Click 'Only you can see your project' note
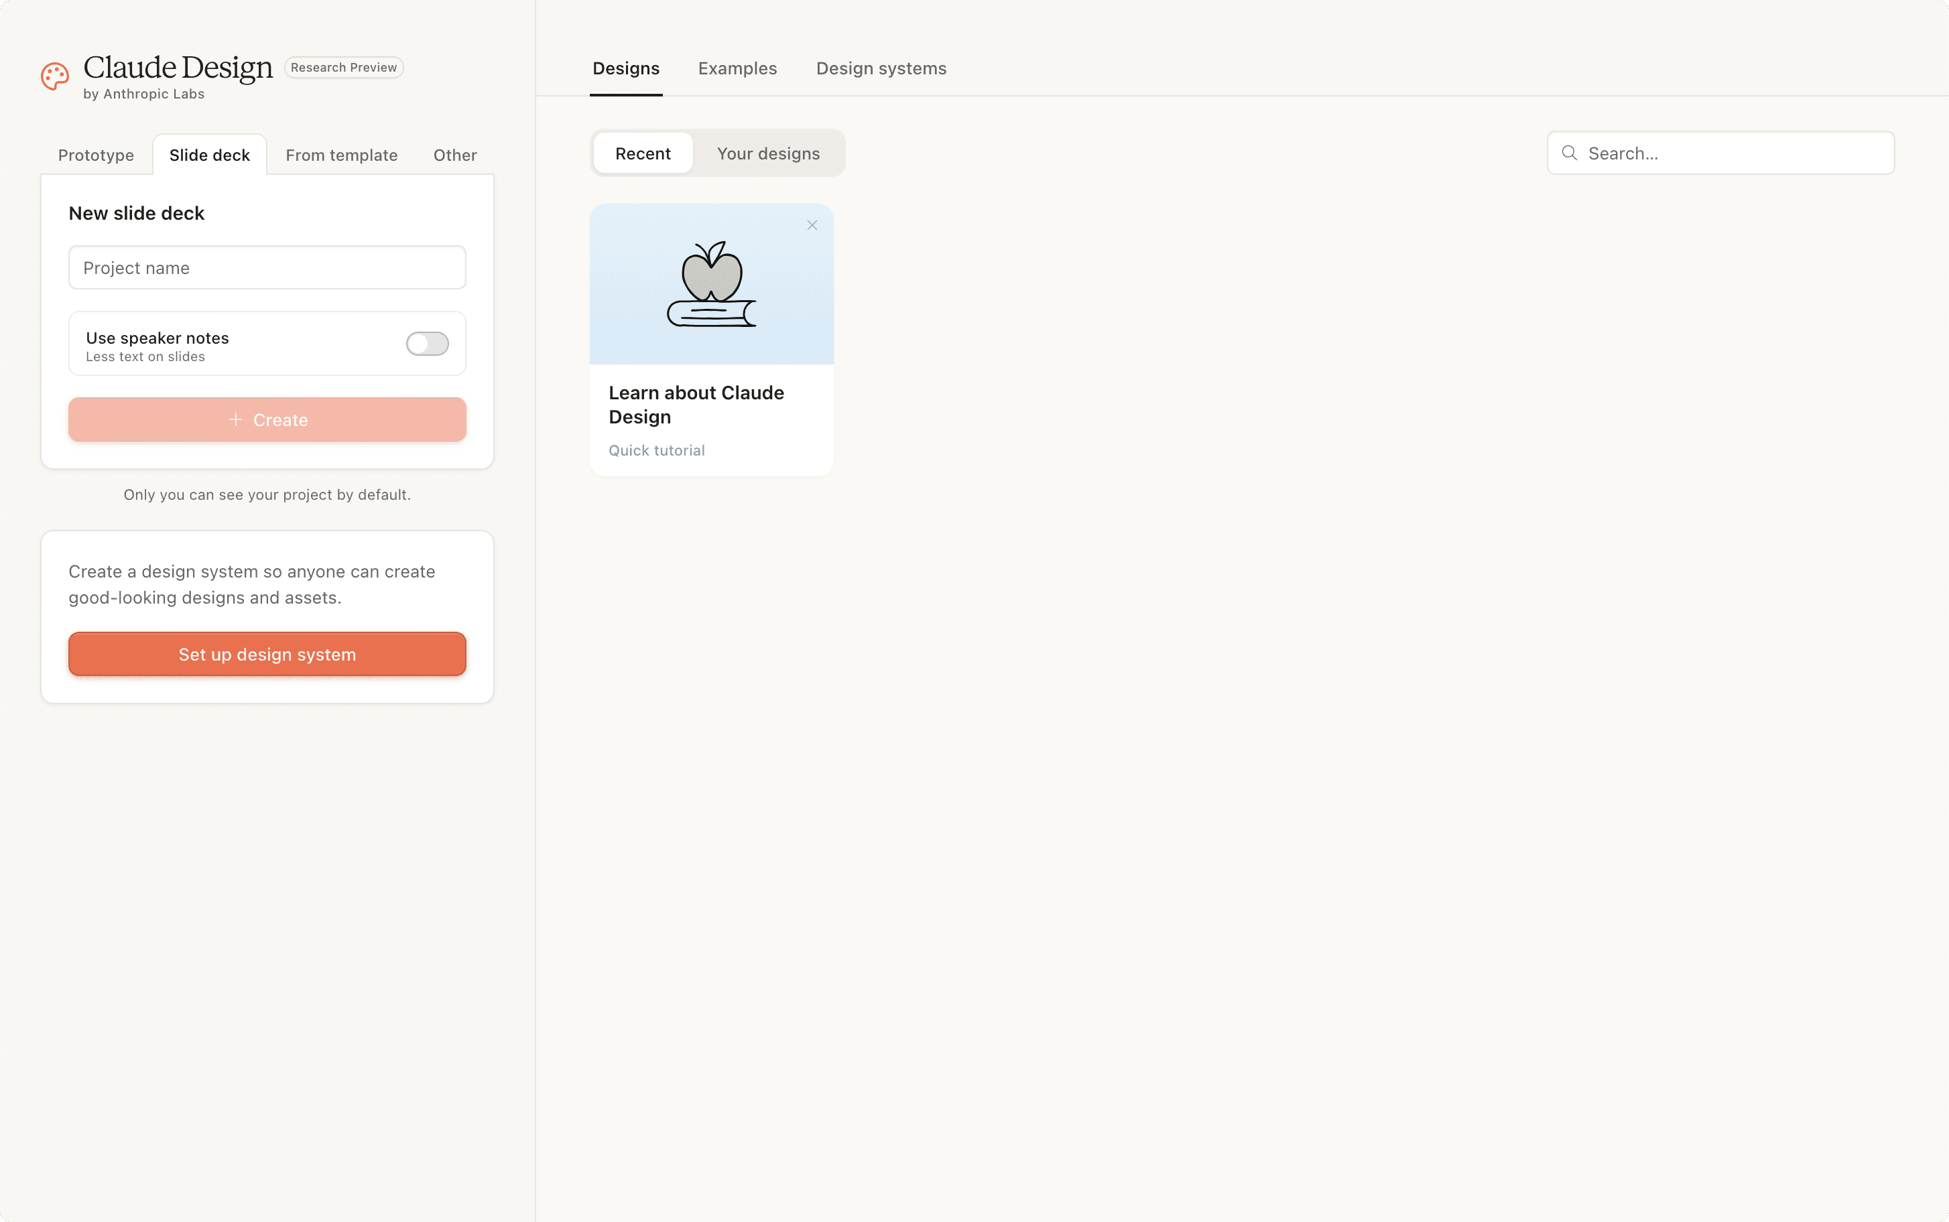This screenshot has height=1222, width=1949. (267, 494)
